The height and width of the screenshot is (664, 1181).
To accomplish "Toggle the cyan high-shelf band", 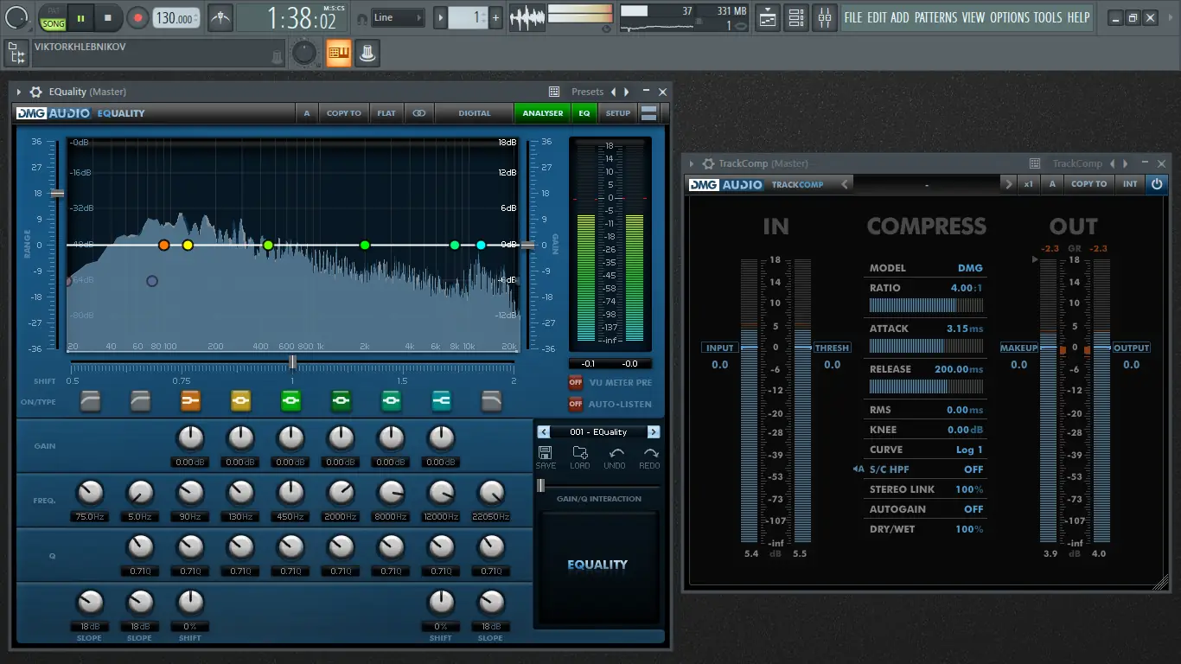I will (x=441, y=400).
